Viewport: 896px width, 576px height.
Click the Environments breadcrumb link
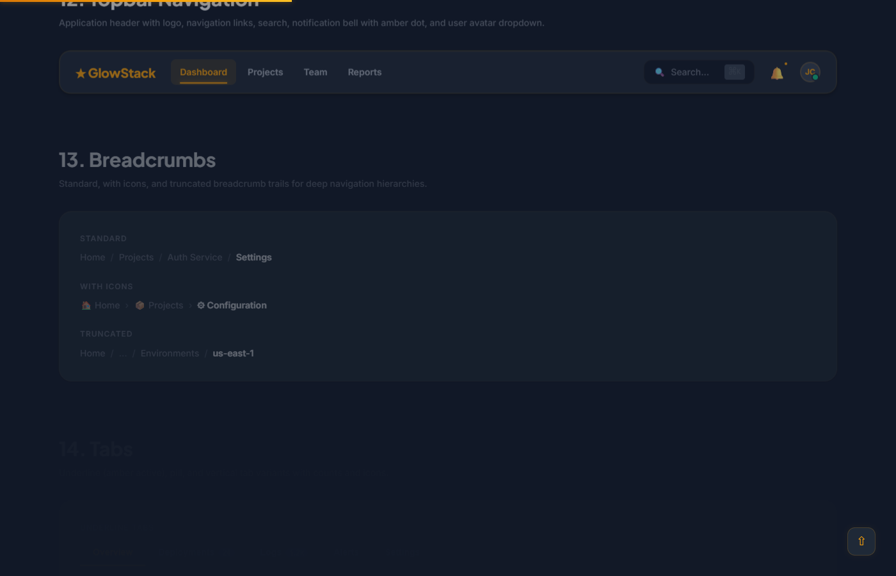click(x=170, y=354)
